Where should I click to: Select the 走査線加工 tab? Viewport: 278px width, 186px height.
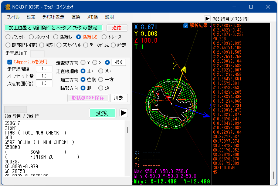click(17, 53)
